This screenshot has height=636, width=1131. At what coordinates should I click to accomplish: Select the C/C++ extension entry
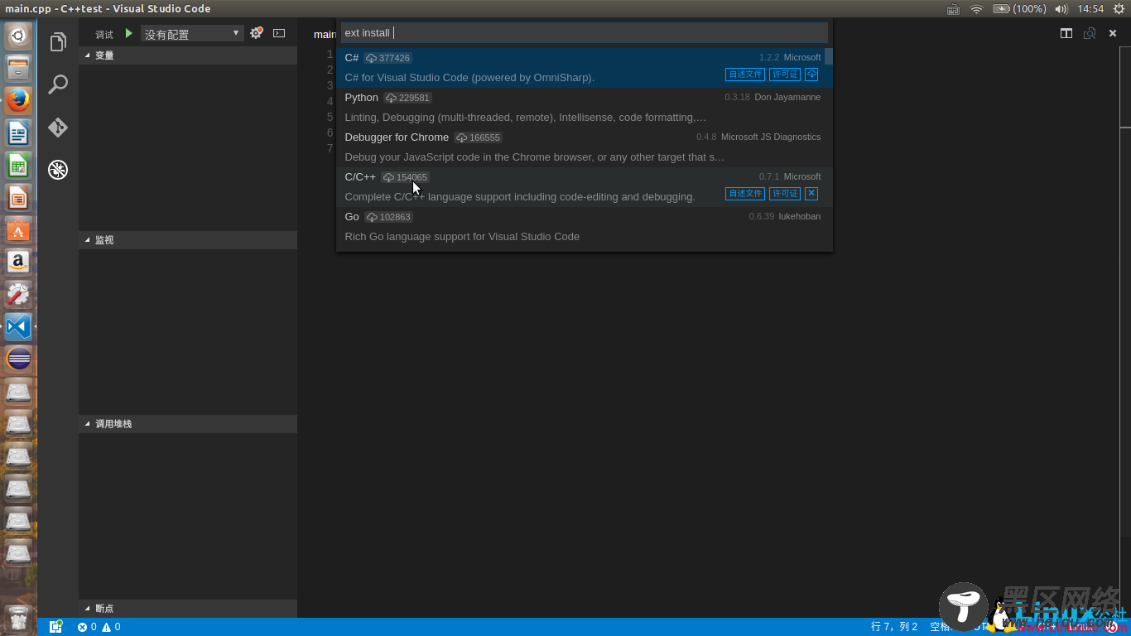(584, 187)
